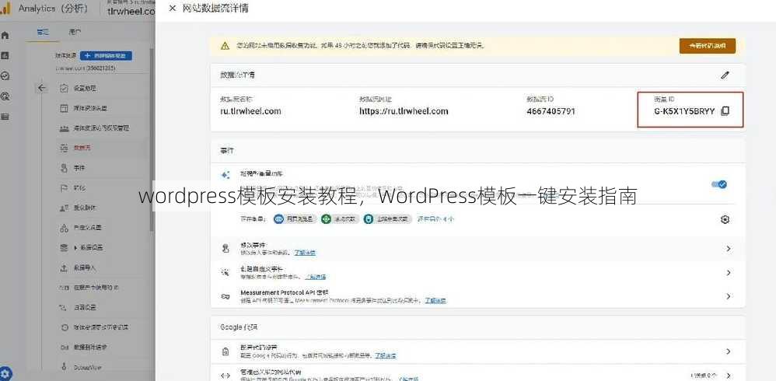The width and height of the screenshot is (776, 381).
Task: Click the Configure tag settings icon
Action: 225,351
